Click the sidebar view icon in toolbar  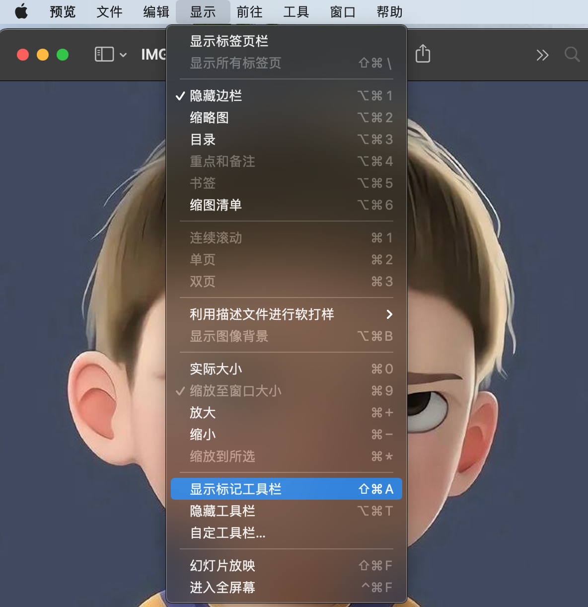click(104, 54)
